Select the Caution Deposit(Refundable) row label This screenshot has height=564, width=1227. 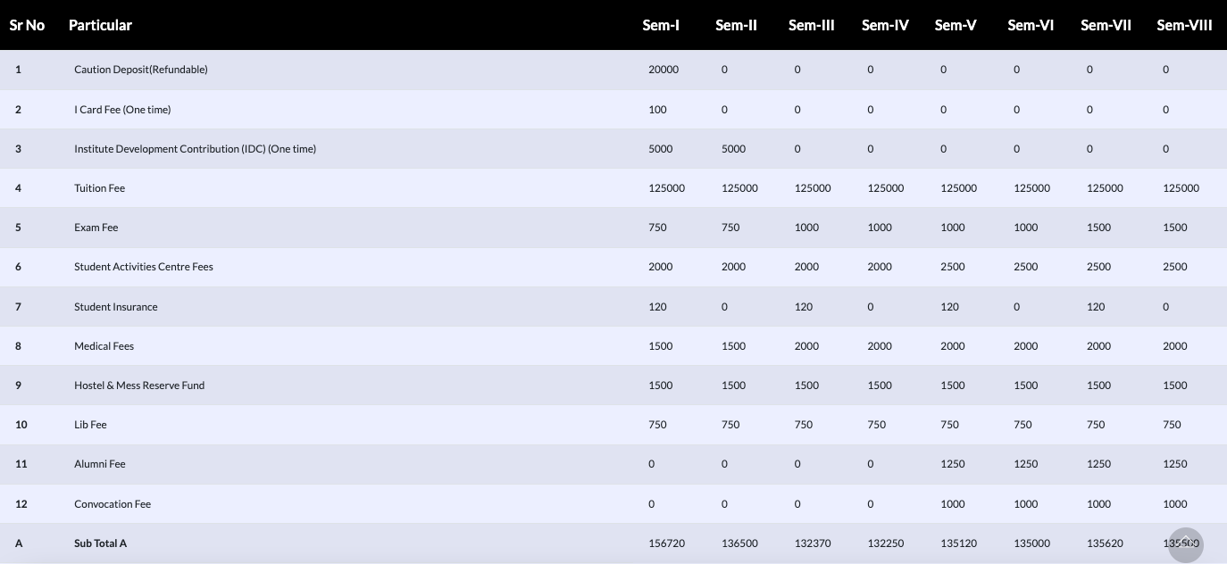pos(141,69)
